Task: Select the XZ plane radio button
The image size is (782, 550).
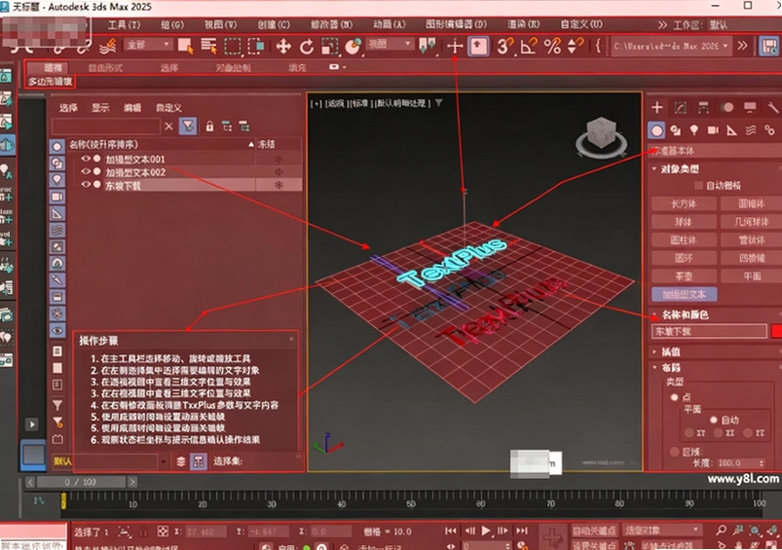Action: coord(718,433)
